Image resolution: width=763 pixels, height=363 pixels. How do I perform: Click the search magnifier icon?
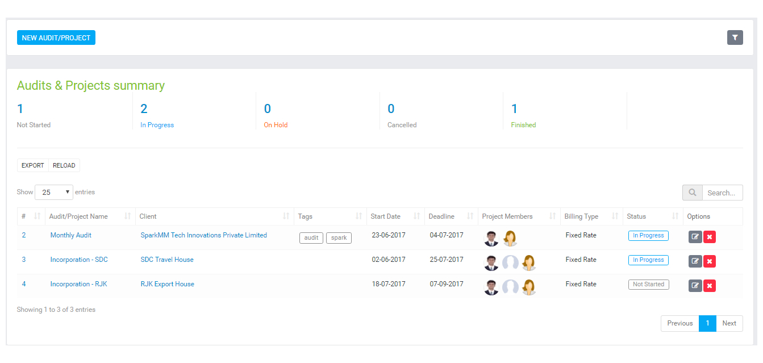692,193
